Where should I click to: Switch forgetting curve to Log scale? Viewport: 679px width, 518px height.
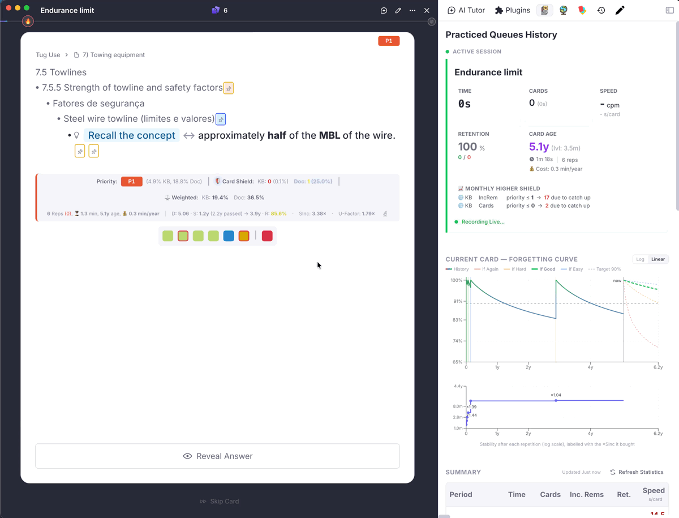click(640, 259)
